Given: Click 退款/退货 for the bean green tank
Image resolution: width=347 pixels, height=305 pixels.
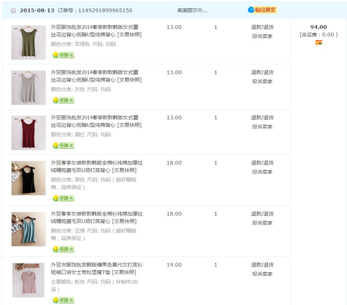Looking at the screenshot, I should [x=262, y=214].
